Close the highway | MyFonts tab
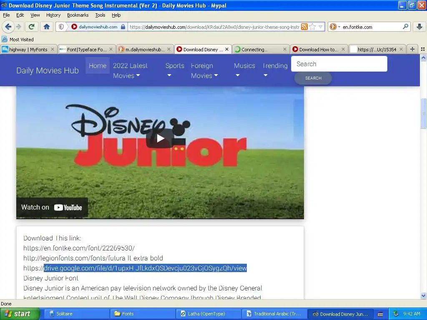Viewport: 427px width, 320px height. (x=53, y=49)
